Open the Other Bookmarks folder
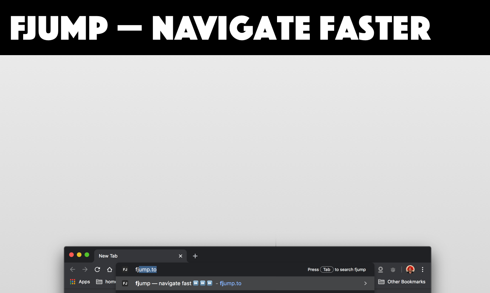The width and height of the screenshot is (490, 293). click(x=402, y=282)
